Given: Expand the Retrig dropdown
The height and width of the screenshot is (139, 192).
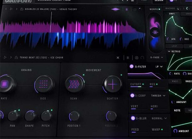Looking at the screenshot, I should click(174, 51).
